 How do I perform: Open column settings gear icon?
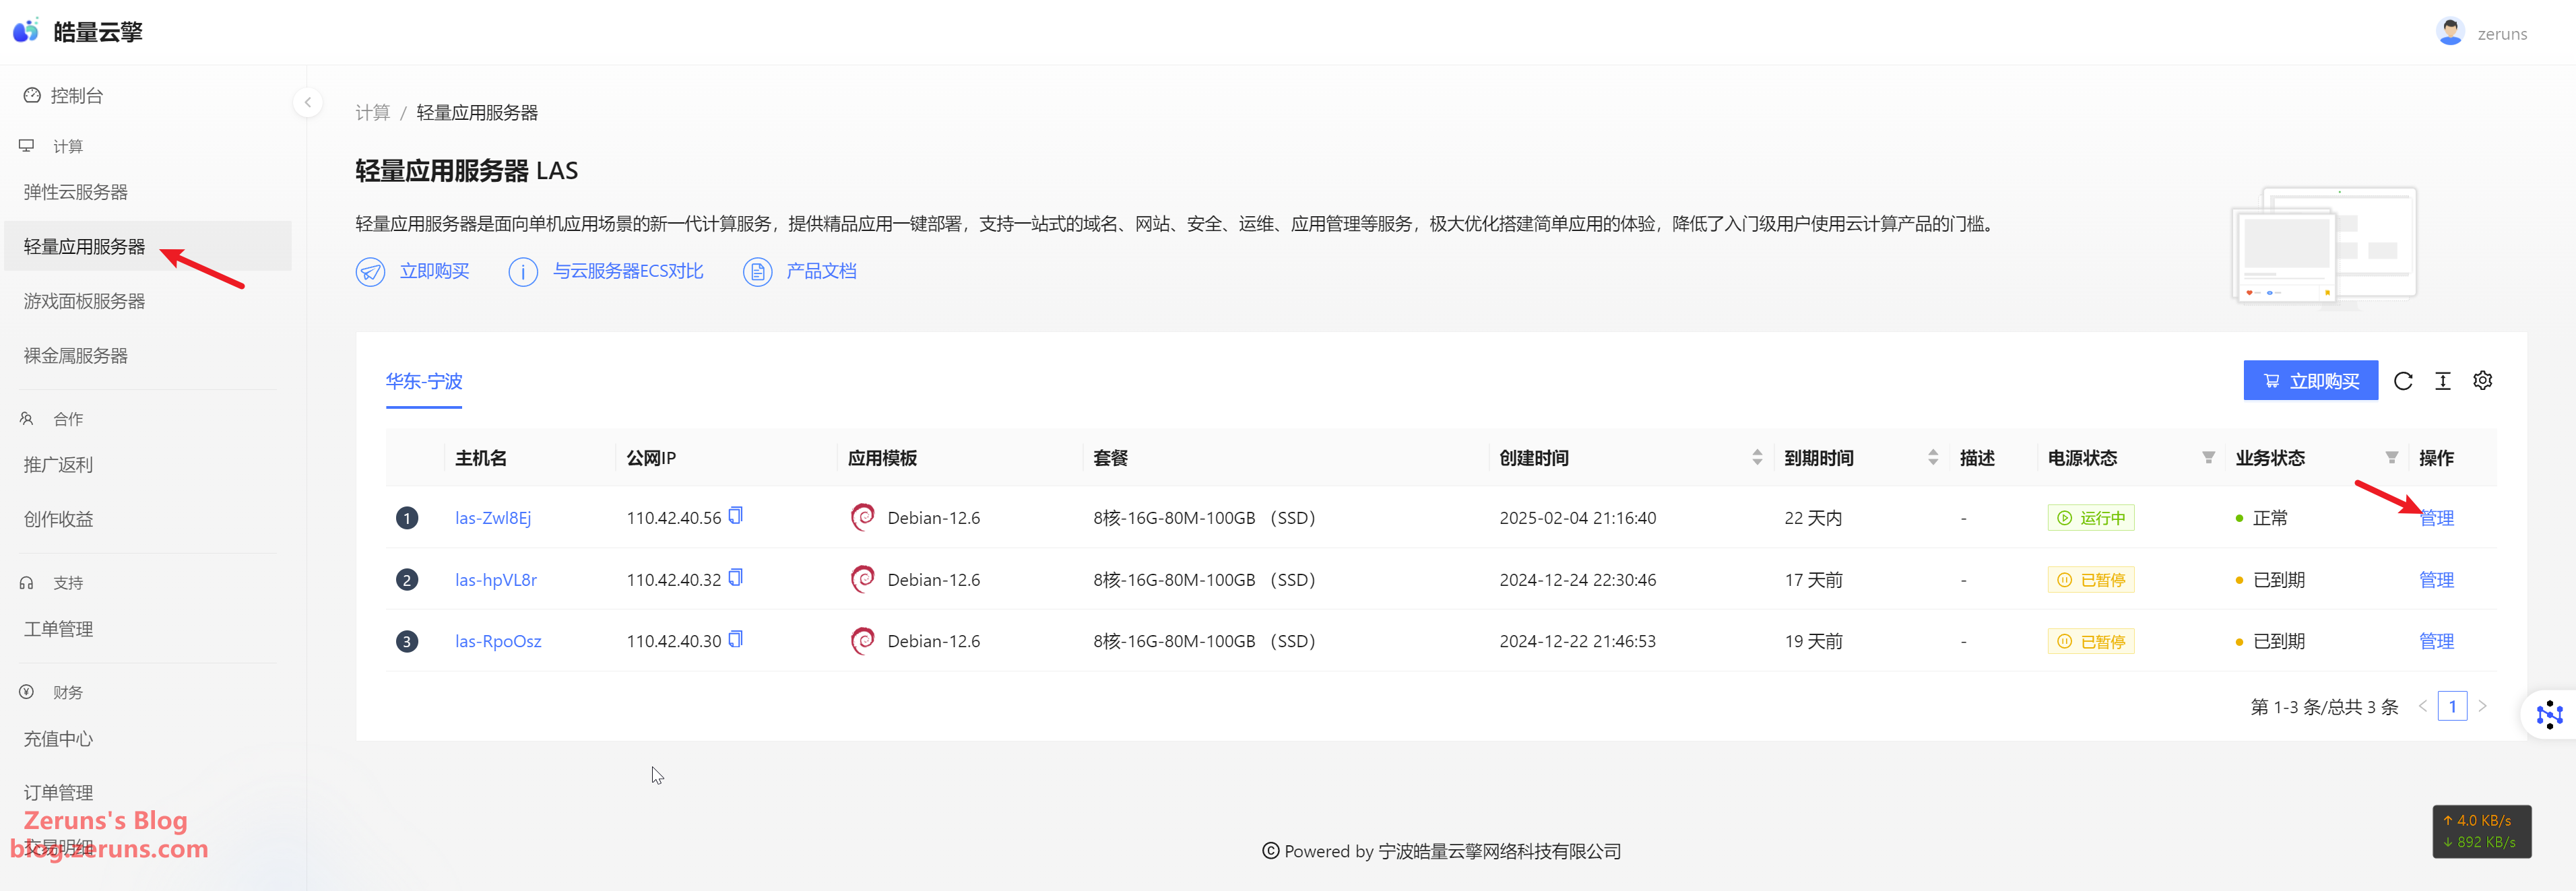2482,381
